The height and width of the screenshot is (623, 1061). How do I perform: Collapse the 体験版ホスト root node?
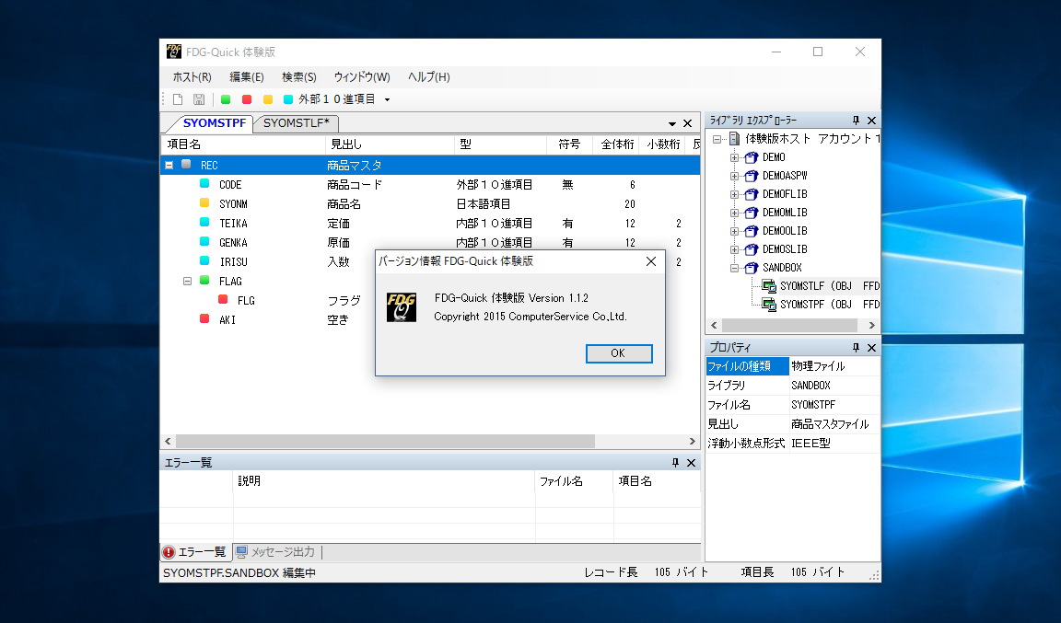717,139
